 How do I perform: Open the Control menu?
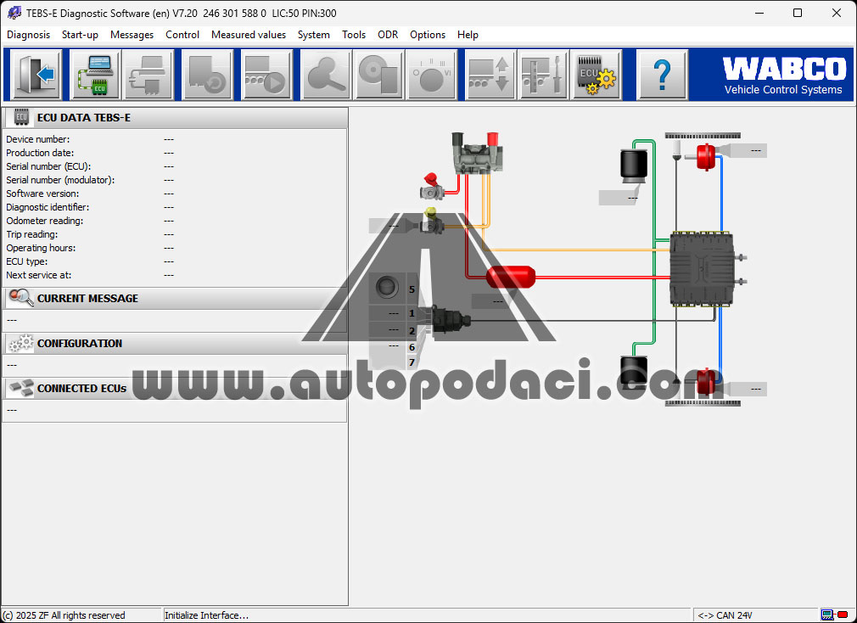click(x=182, y=35)
